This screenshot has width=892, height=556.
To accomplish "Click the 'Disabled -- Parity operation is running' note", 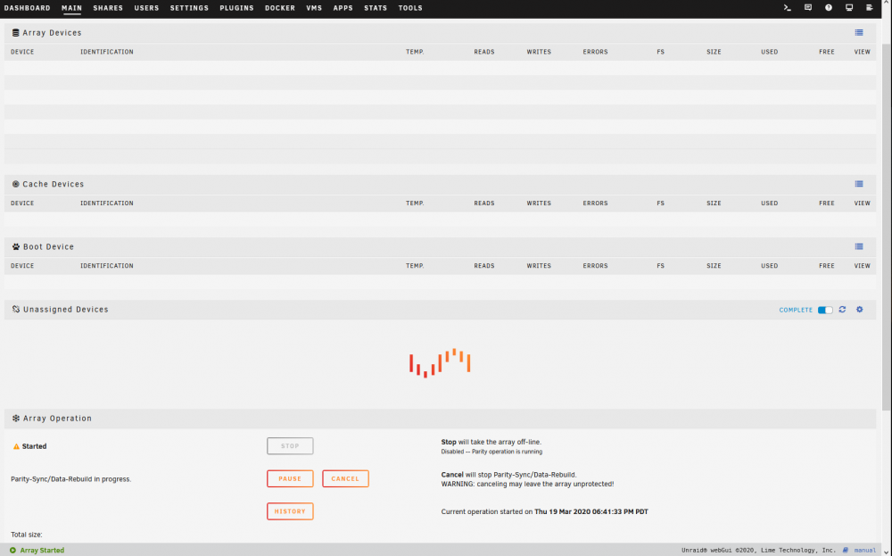I will coord(491,452).
